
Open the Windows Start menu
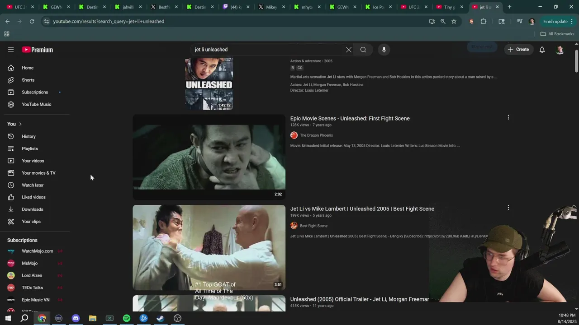[8, 318]
